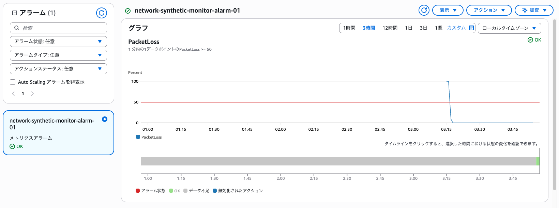The height and width of the screenshot is (208, 559).
Task: Open カスタム custom time range
Action: pyautogui.click(x=456, y=28)
